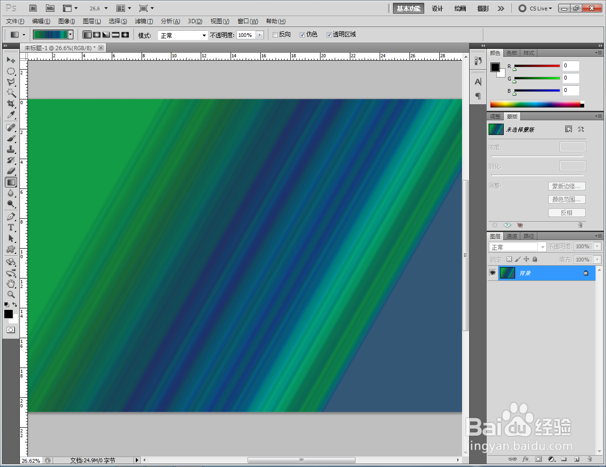Open the 滤镜 (Filter) menu
Screen dimensions: 606x467
coord(143,21)
